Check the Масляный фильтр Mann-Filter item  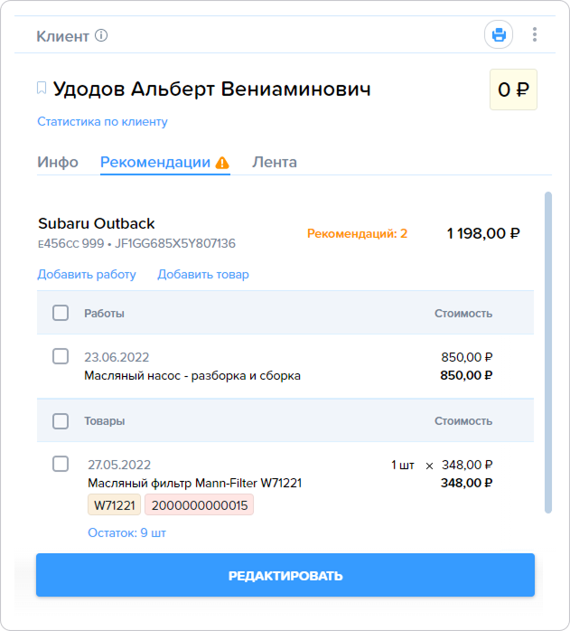click(61, 464)
